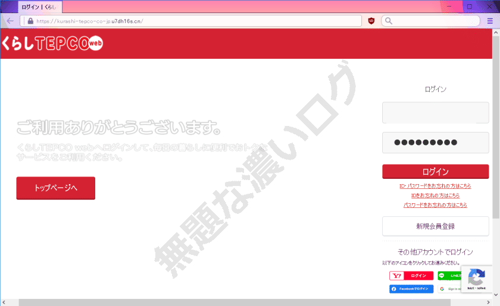This screenshot has height=306, width=500.
Task: Click the くらしTEPCO web logo
Action: (x=52, y=43)
